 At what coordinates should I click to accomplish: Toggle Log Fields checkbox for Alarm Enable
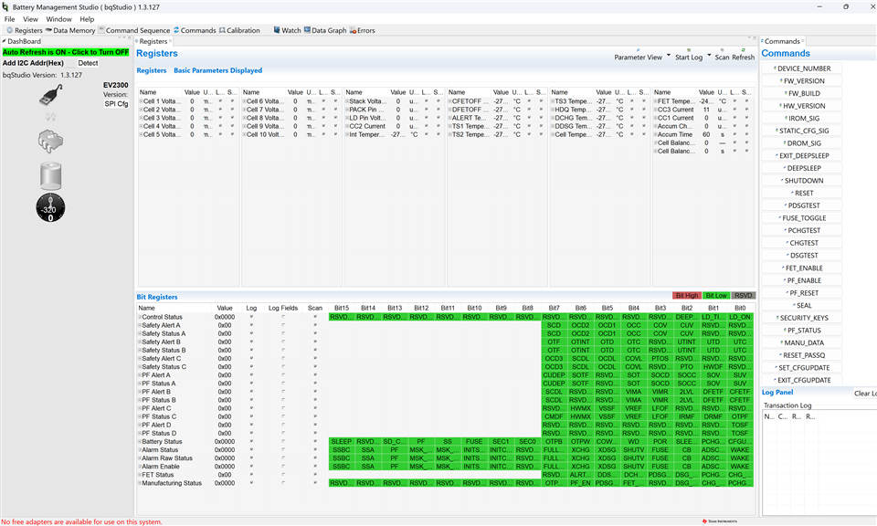pos(283,467)
